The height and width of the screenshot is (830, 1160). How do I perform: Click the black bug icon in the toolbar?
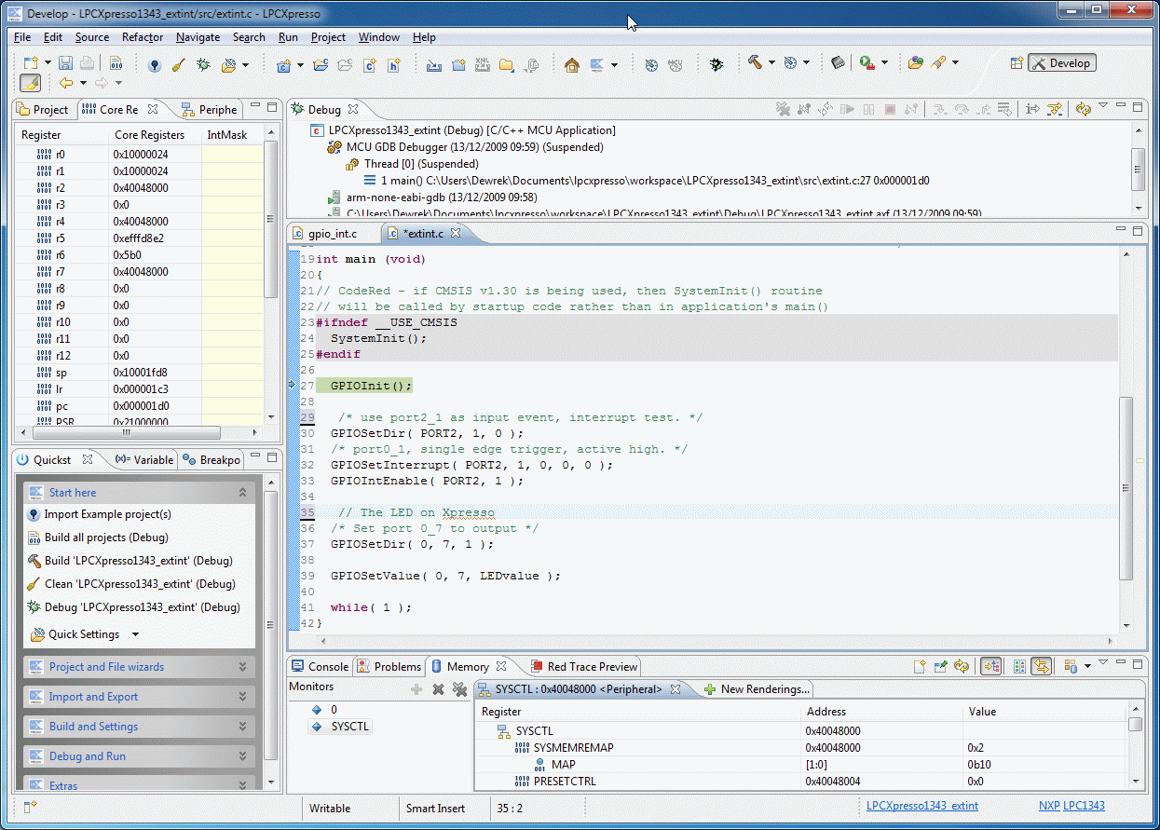pyautogui.click(x=716, y=64)
